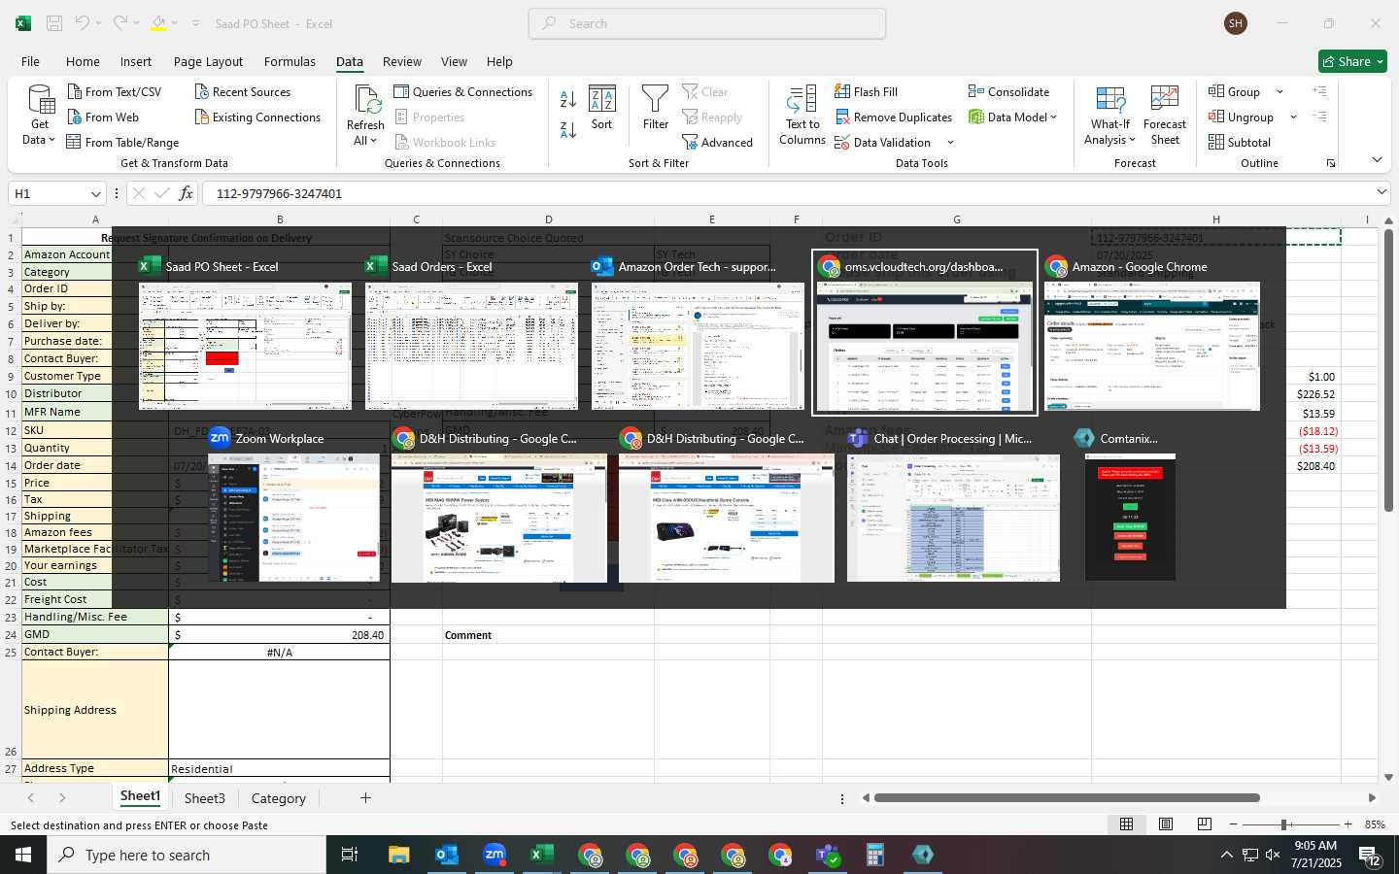
Task: Click the vertical scrollbar thumb
Action: coord(1388,369)
